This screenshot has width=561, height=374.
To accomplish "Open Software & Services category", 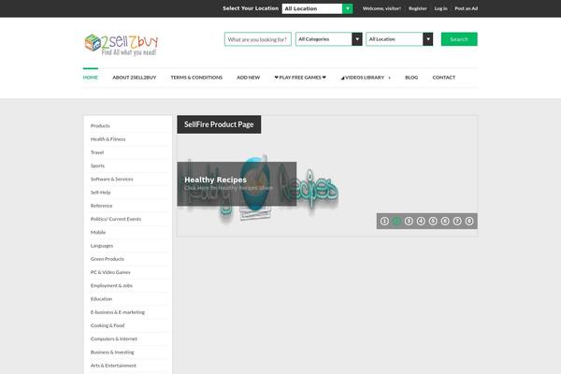I will (111, 179).
